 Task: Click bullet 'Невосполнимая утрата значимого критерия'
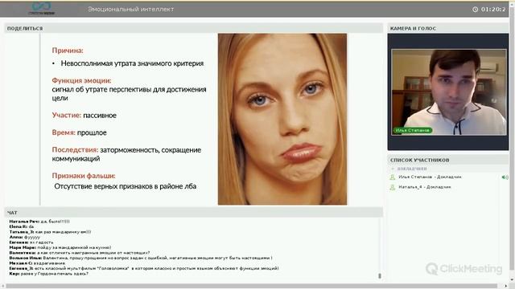(132, 63)
